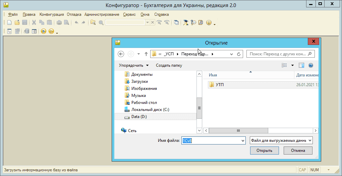This screenshot has height=176, width=342.
Task: Expand the address bar path history
Action: tap(231, 54)
